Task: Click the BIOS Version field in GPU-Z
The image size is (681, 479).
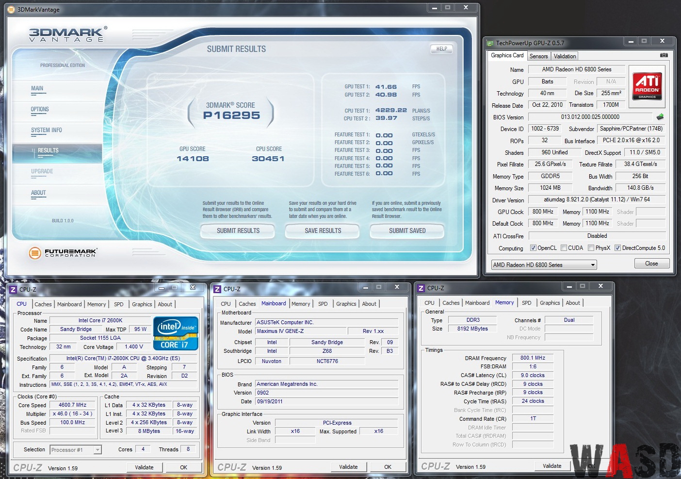Action: (590, 117)
